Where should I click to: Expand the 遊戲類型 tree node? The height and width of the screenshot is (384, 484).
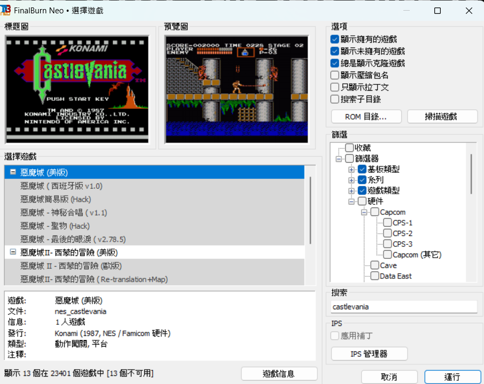(x=352, y=191)
